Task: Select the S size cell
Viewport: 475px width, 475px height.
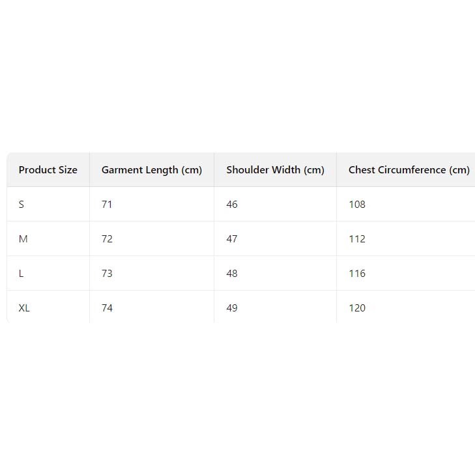Action: tap(22, 205)
